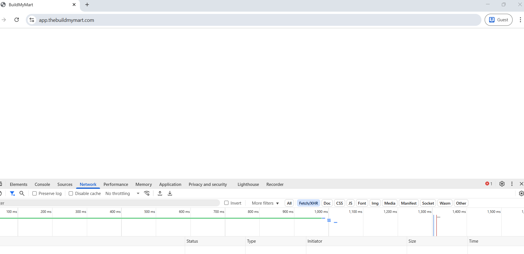Open network search magnifier
This screenshot has height=254, width=524.
pyautogui.click(x=22, y=194)
